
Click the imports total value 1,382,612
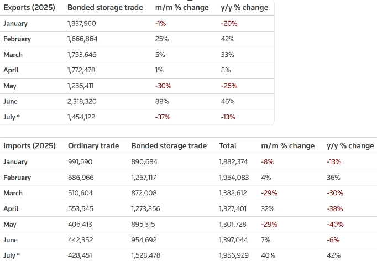coord(233,193)
